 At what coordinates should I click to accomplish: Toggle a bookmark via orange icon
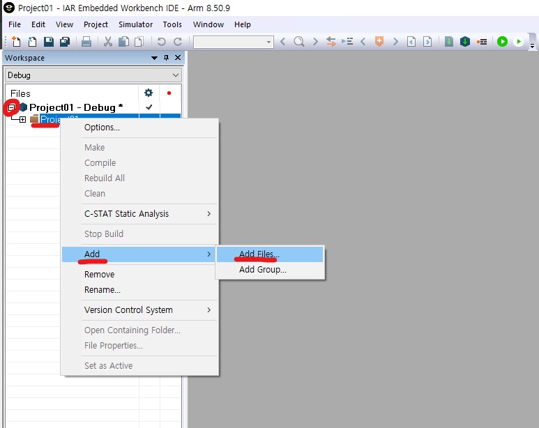click(x=379, y=42)
